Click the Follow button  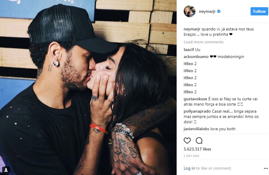pos(259,11)
